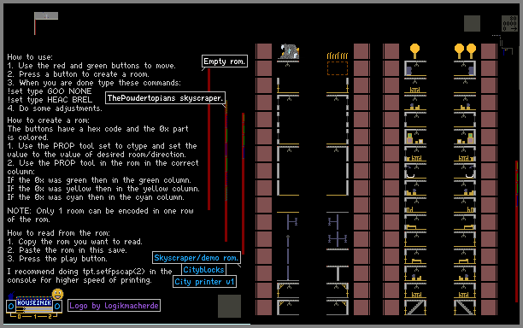Click the single yellow tree icon
The width and height of the screenshot is (523, 328).
(x=414, y=51)
